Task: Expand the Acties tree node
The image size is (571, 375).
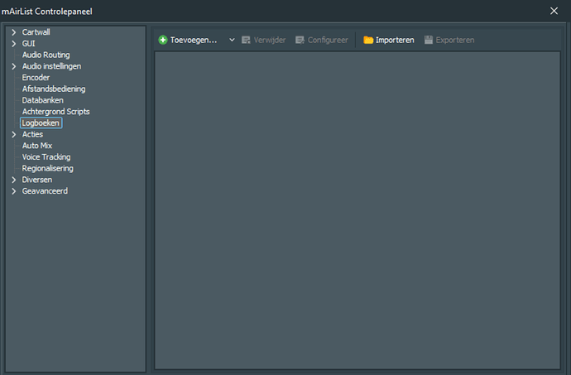Action: point(13,134)
